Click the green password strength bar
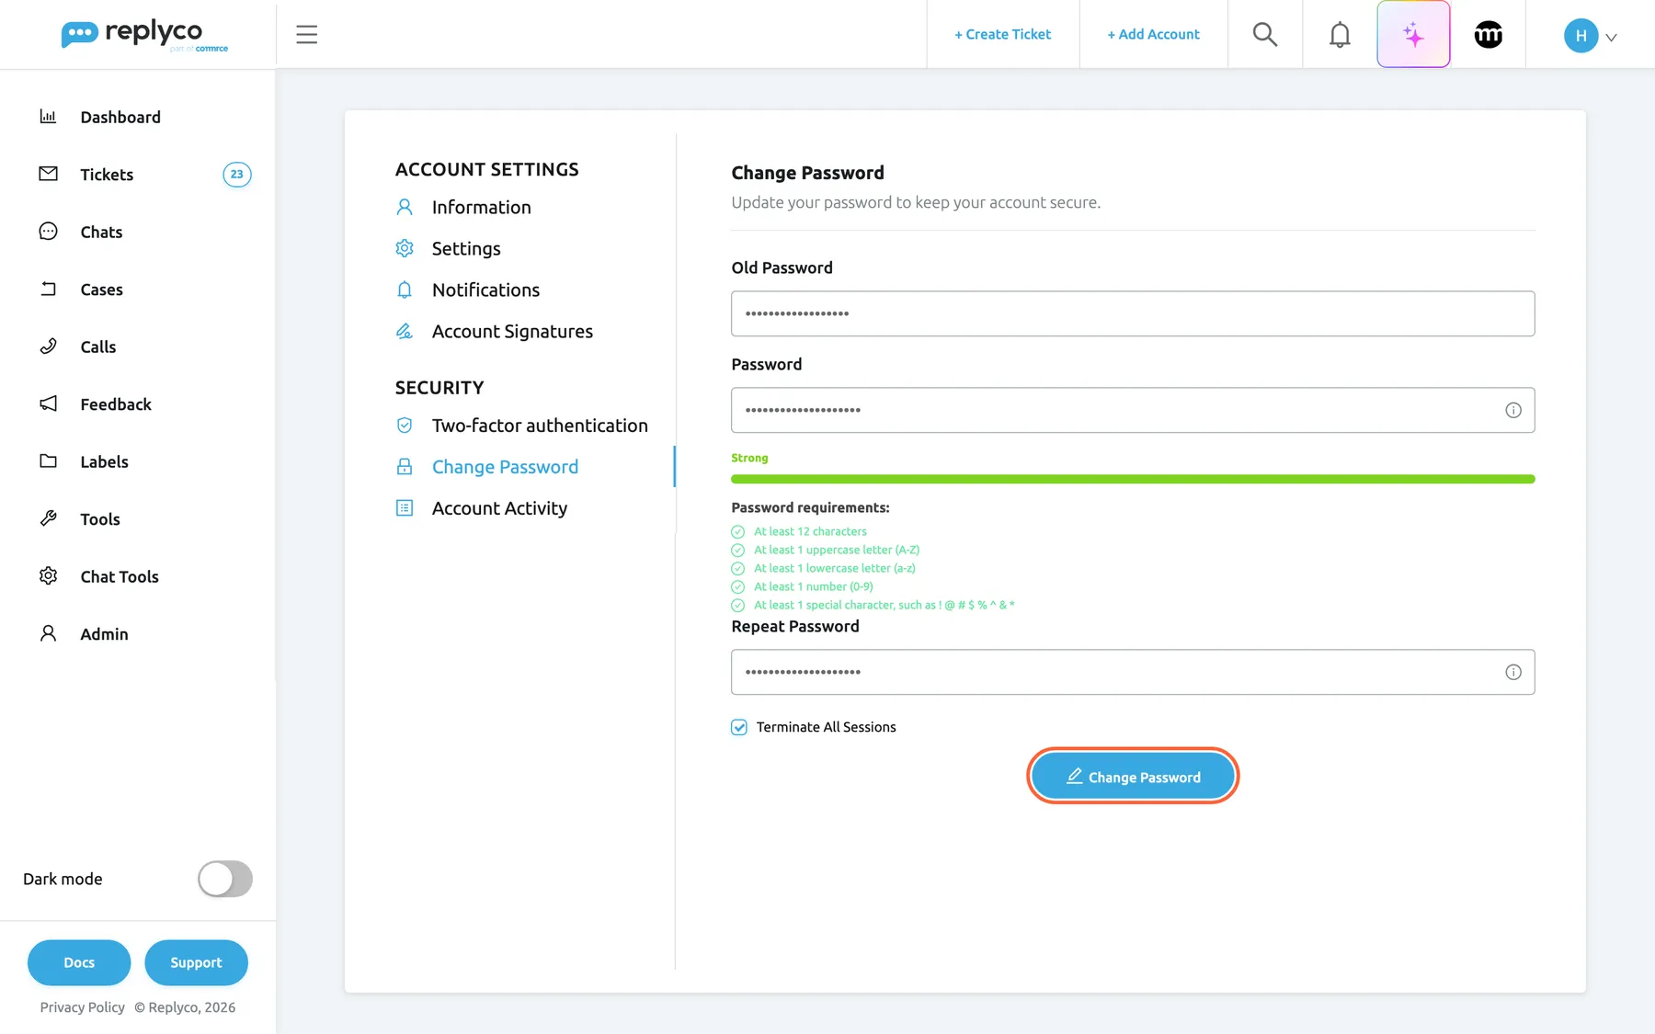Screen dimensions: 1655x1034 pyautogui.click(x=1133, y=479)
